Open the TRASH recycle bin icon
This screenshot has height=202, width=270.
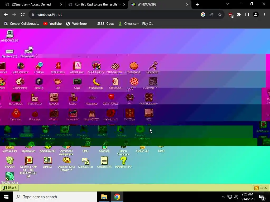pos(10,162)
